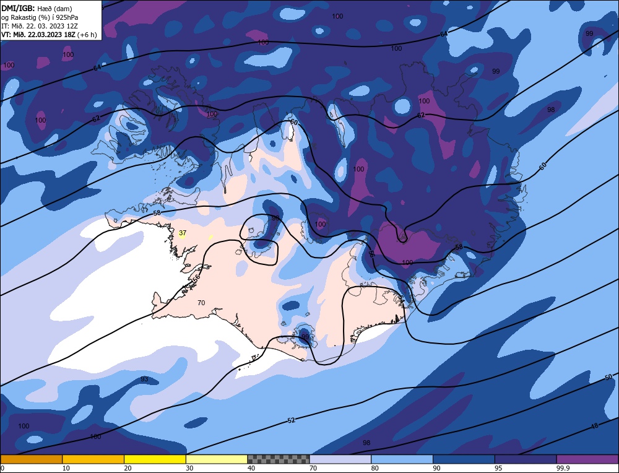
Task: Click the dark orange 0–10 legend swatch
Action: coord(31,459)
